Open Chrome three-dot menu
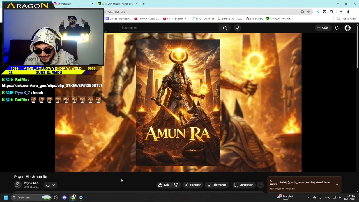359x202 pixels. 355,12
